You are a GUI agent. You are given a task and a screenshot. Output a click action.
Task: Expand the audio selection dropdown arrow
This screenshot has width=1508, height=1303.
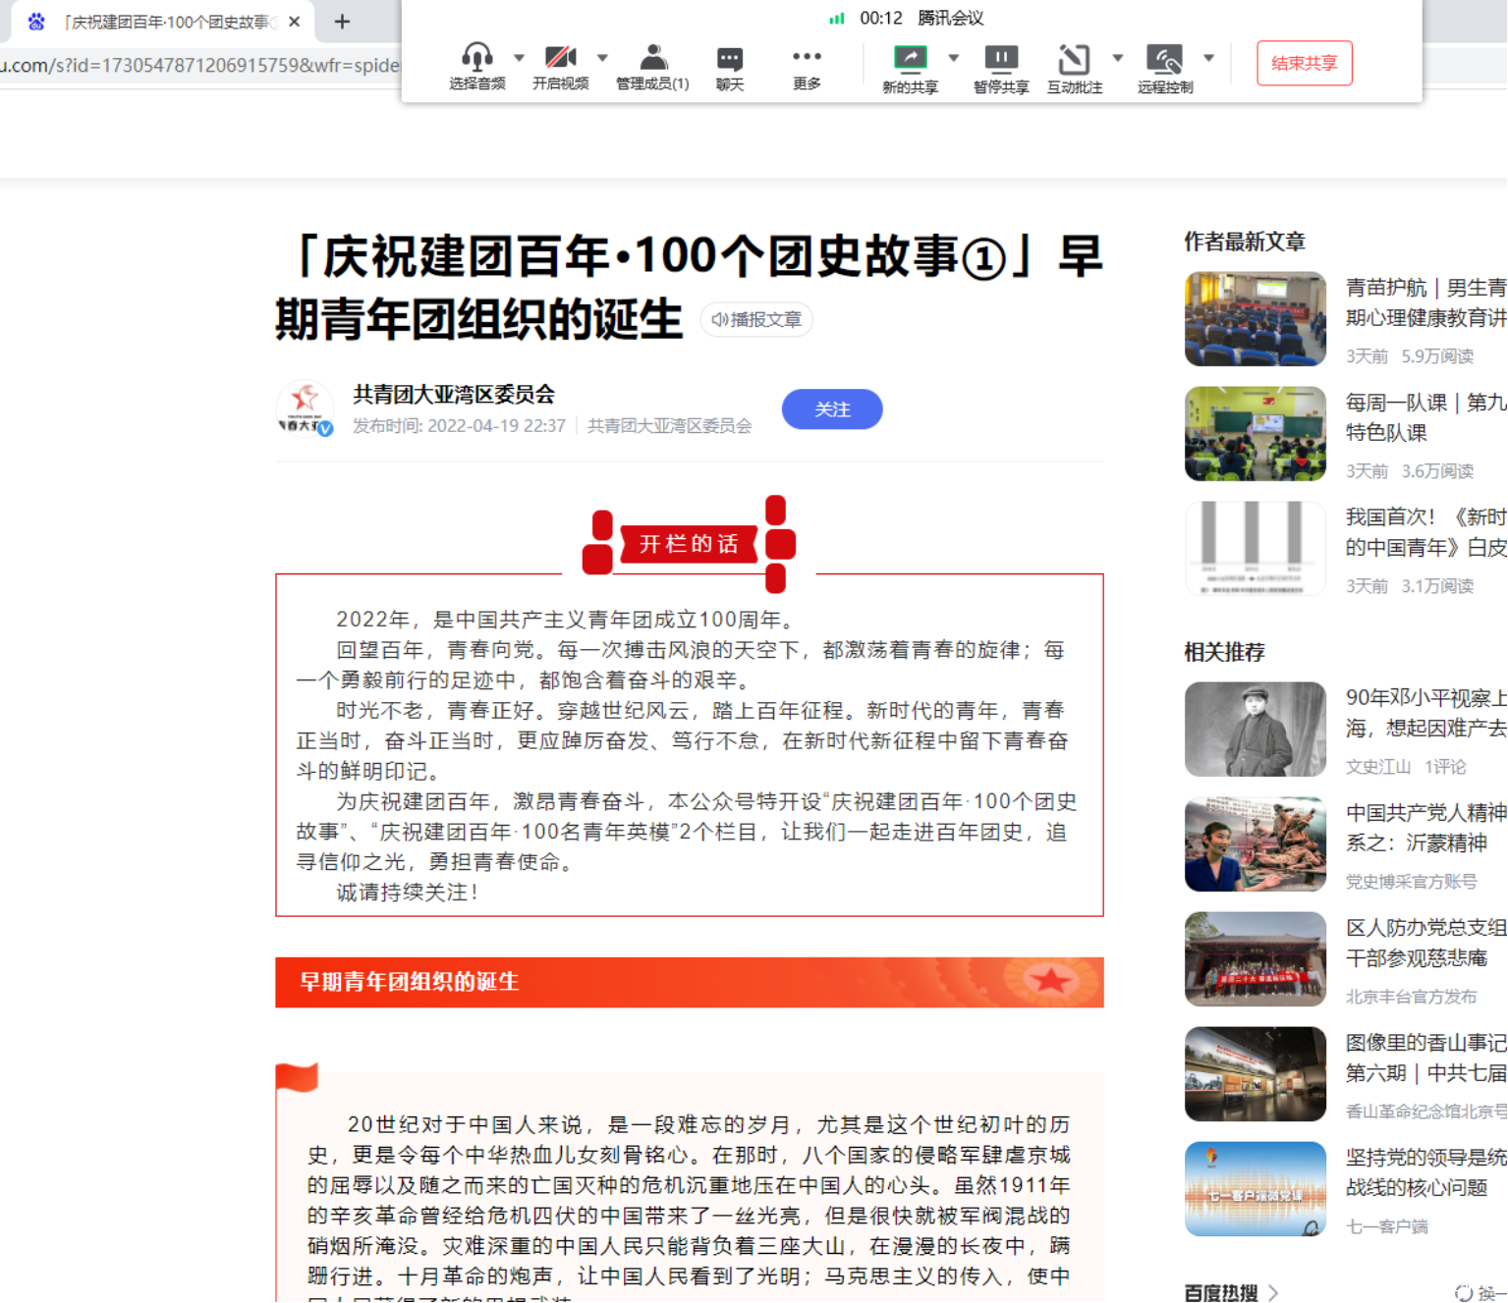519,58
